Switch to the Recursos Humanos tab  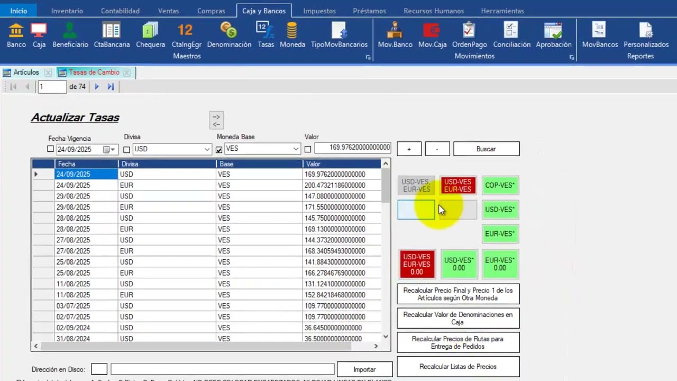click(x=434, y=11)
